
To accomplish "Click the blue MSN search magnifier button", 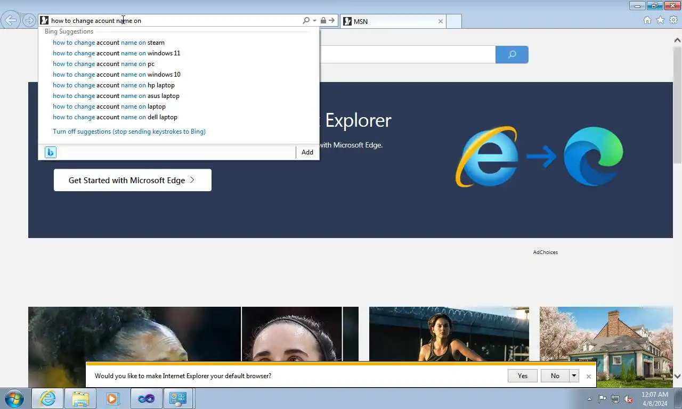I will [512, 54].
